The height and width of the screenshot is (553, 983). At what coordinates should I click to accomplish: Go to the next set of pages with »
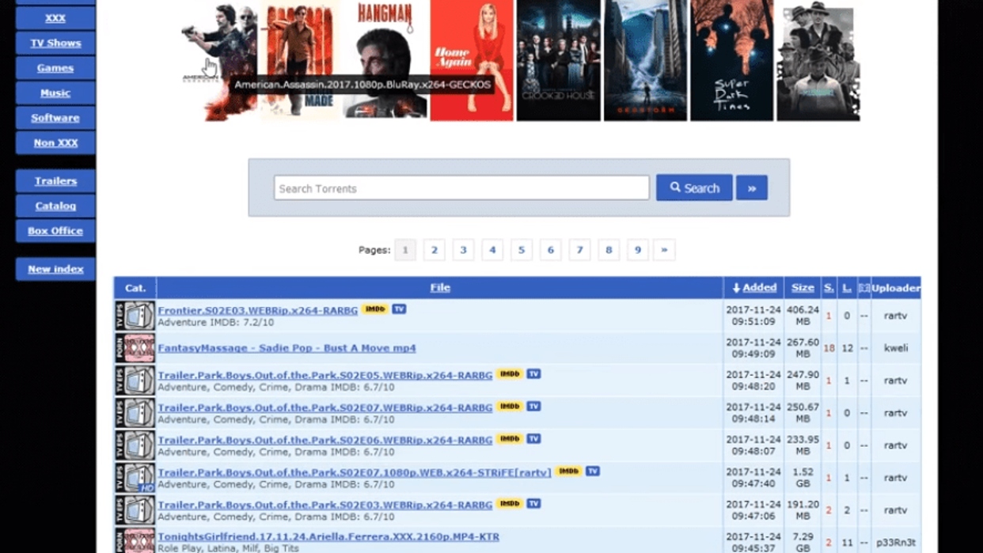click(664, 250)
